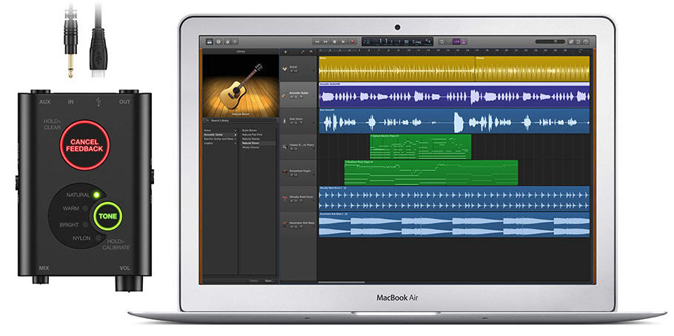Expand the Acoustic Guitar category arrow in Library
The height and width of the screenshot is (336, 674).
(x=236, y=135)
